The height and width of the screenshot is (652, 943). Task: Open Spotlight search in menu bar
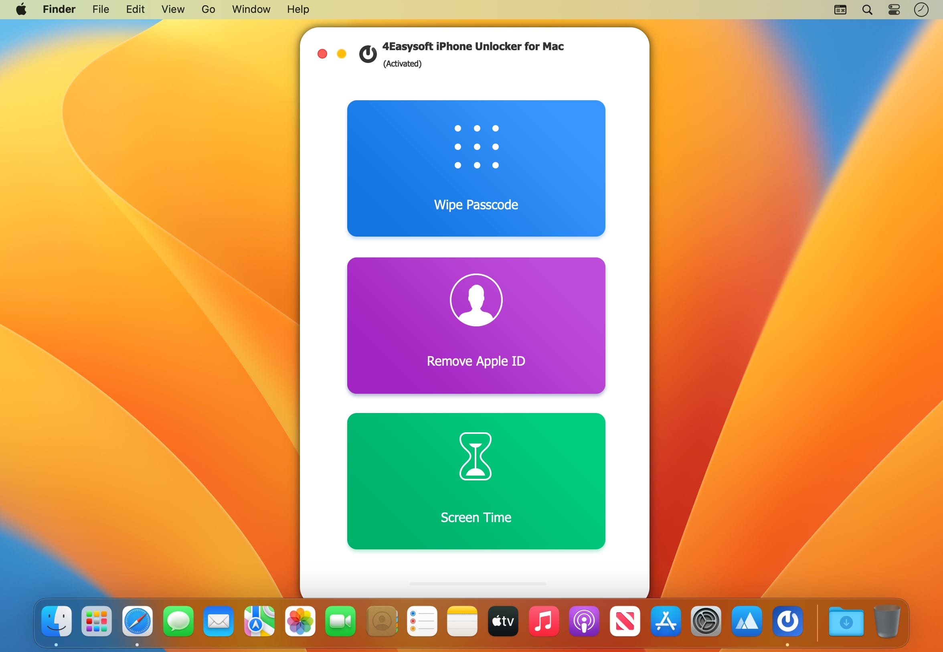tap(867, 9)
